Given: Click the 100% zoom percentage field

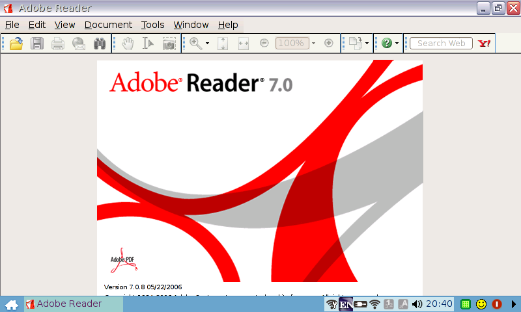Looking at the screenshot, I should point(292,43).
